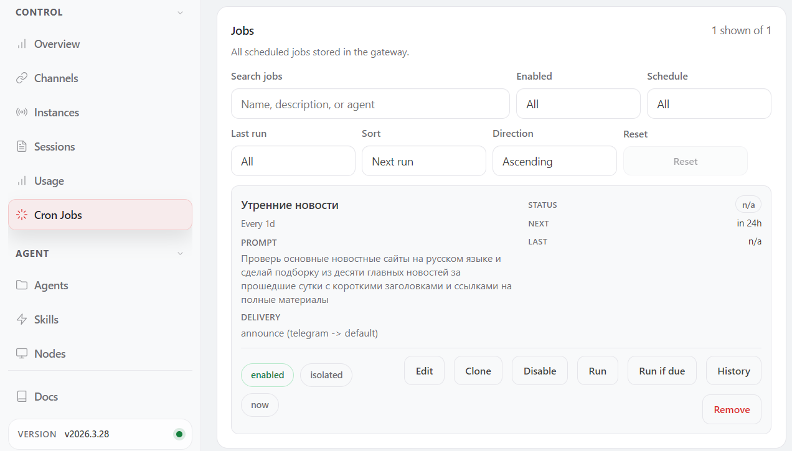Viewport: 792px width, 451px height.
Task: Collapse the AGENT sidebar section
Action: [180, 253]
